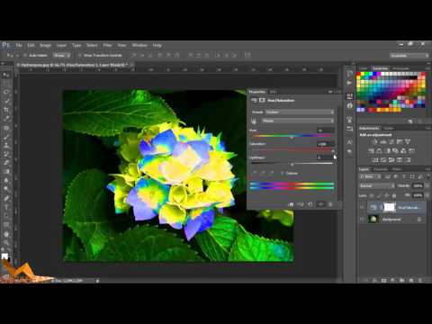Open the Master channel dropdown
432x324 pixels.
point(298,121)
